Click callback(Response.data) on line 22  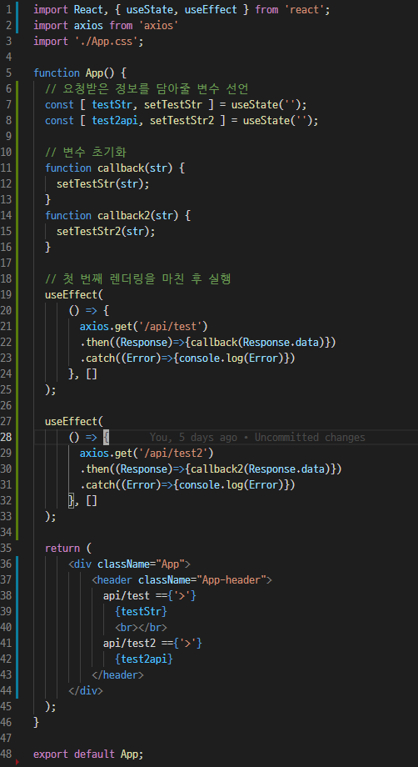pyautogui.click(x=255, y=343)
